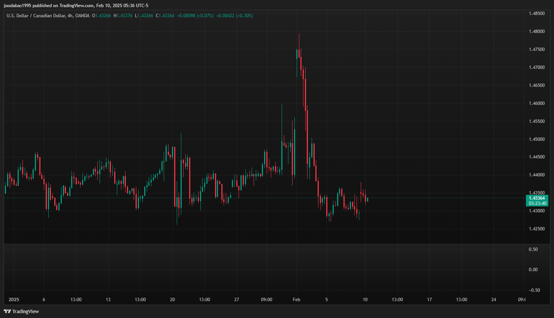Click the green current price tag 1.43364

click(536, 198)
